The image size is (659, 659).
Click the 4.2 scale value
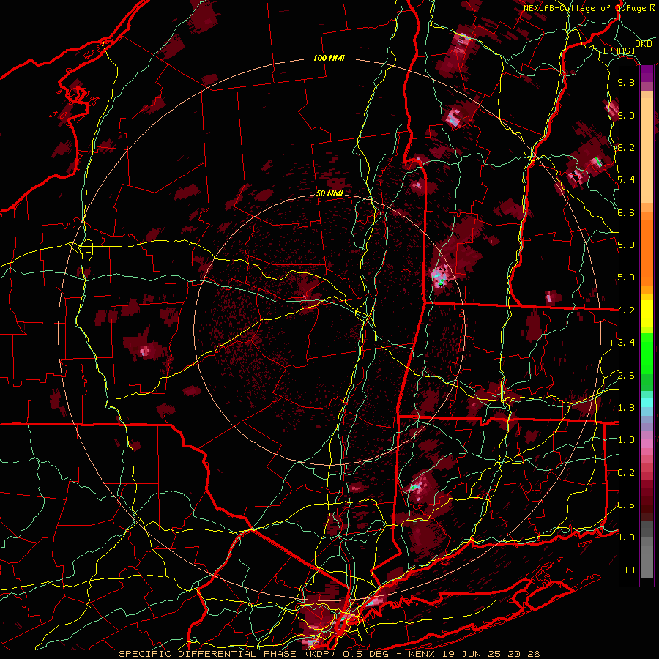tap(626, 310)
